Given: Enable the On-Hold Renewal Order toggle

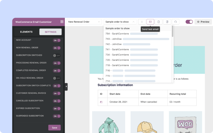Looking at the screenshot, I should 57,78.
